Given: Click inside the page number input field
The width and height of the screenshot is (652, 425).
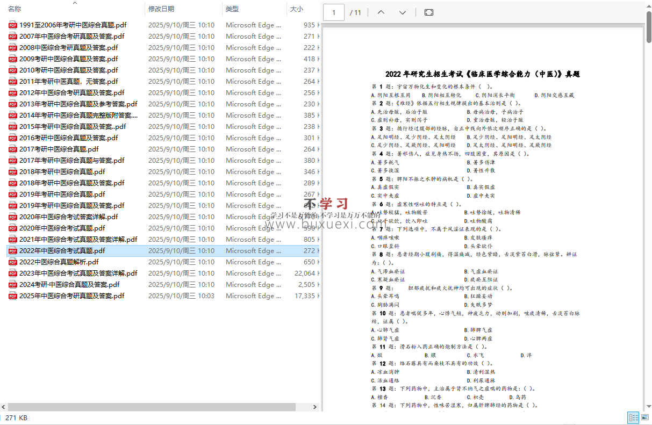Looking at the screenshot, I should coord(333,12).
